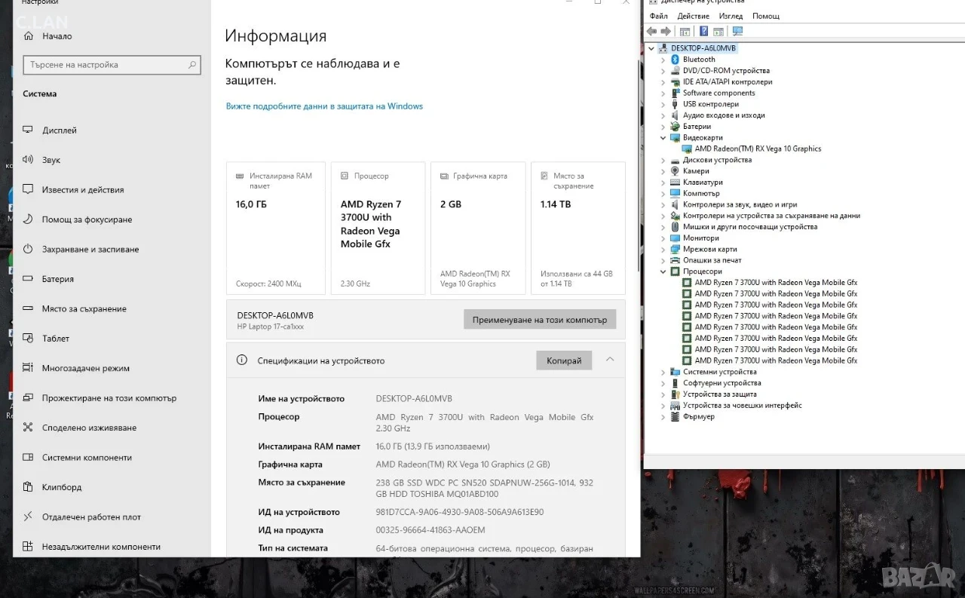Select Контролери на устройства за съхранение на данни
Image resolution: width=965 pixels, height=598 pixels.
coord(771,216)
